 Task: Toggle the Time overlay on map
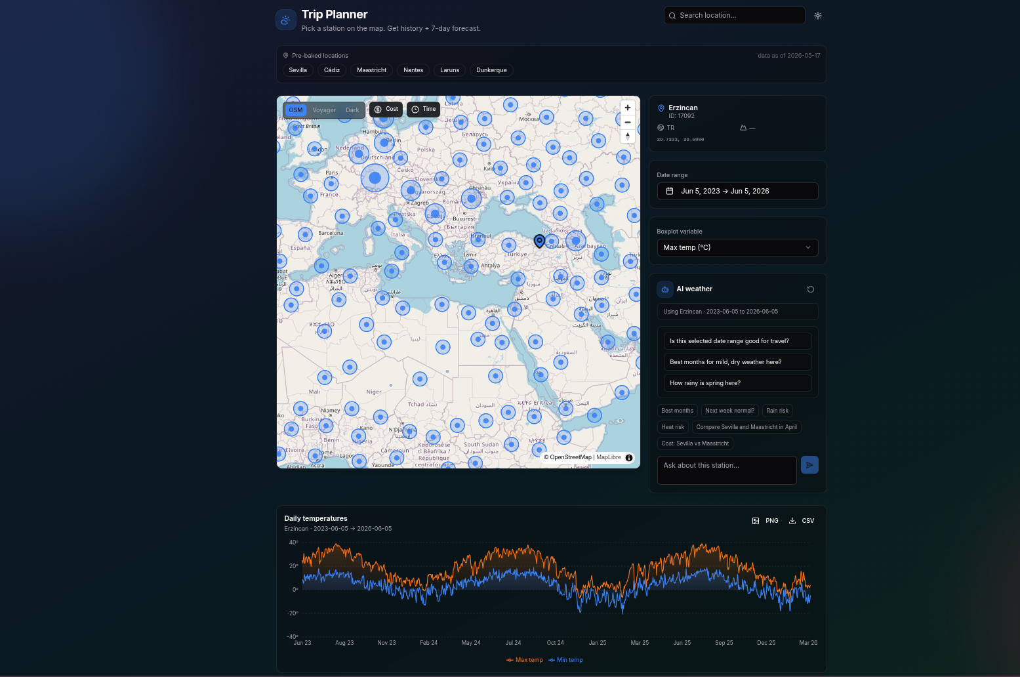click(x=423, y=110)
